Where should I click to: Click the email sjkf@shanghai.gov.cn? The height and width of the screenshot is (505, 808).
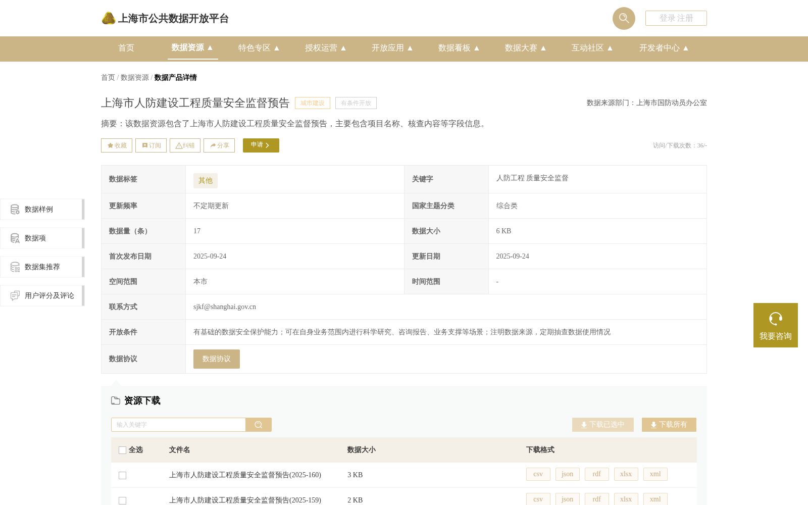click(225, 307)
